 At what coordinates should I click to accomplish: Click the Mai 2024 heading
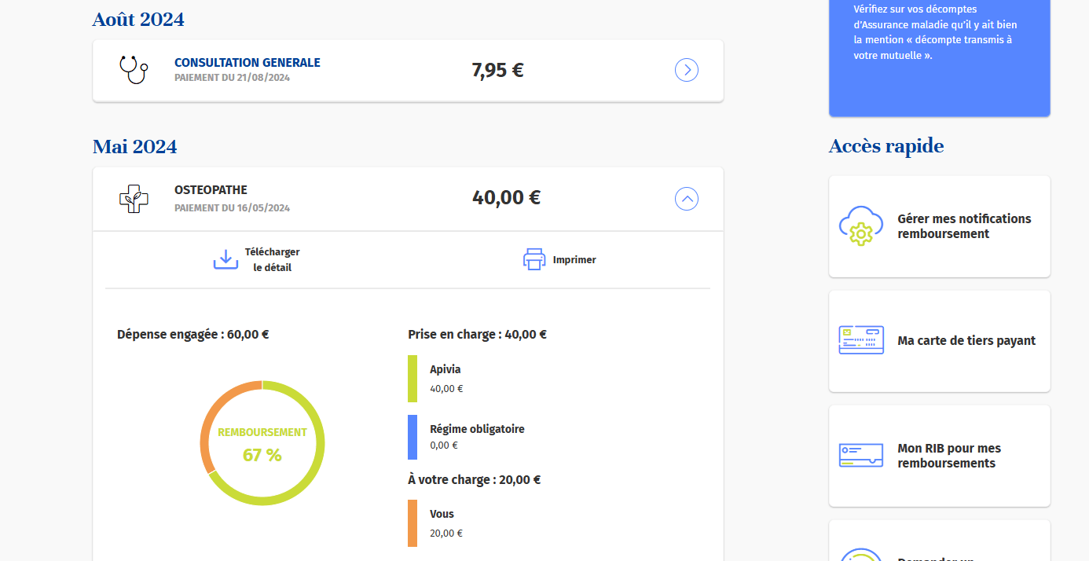pyautogui.click(x=134, y=147)
